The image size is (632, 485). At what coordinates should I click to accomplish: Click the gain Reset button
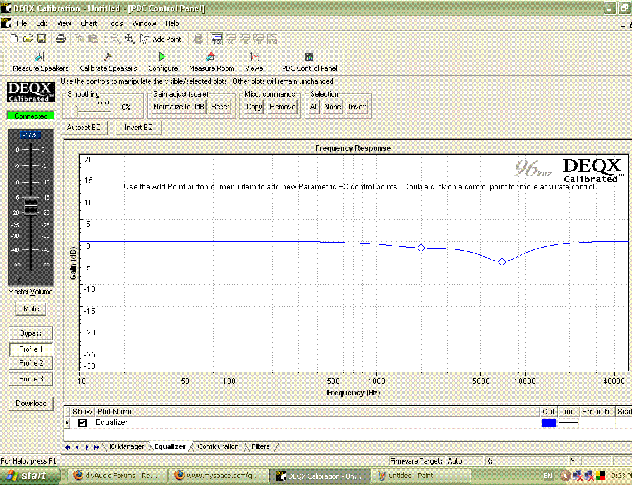click(x=220, y=107)
